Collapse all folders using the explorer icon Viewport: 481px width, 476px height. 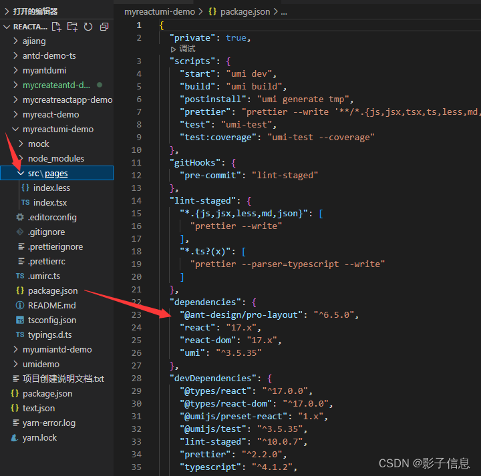point(104,27)
